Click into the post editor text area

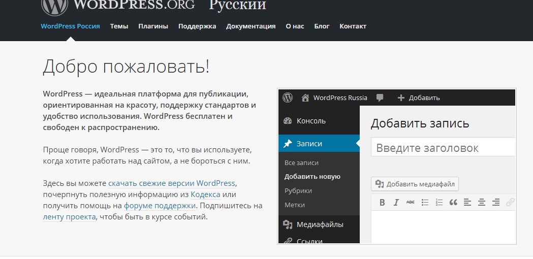[443, 227]
